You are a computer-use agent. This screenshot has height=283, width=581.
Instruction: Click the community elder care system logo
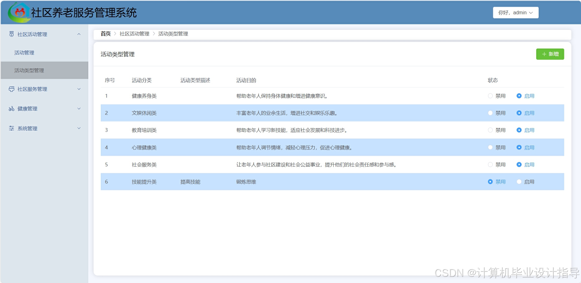[19, 13]
